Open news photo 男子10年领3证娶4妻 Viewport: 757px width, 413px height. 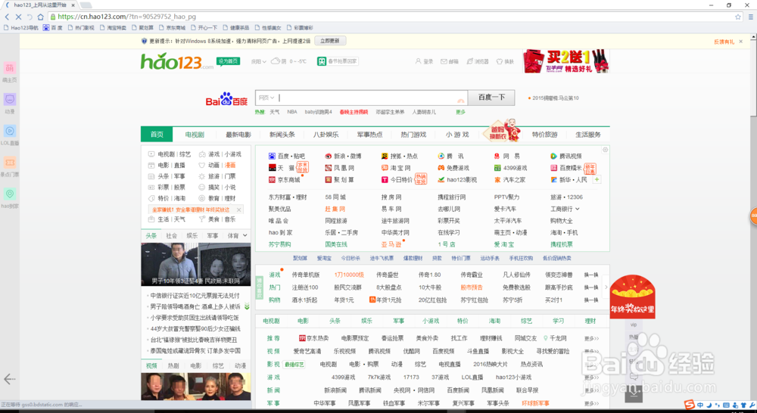pos(195,265)
